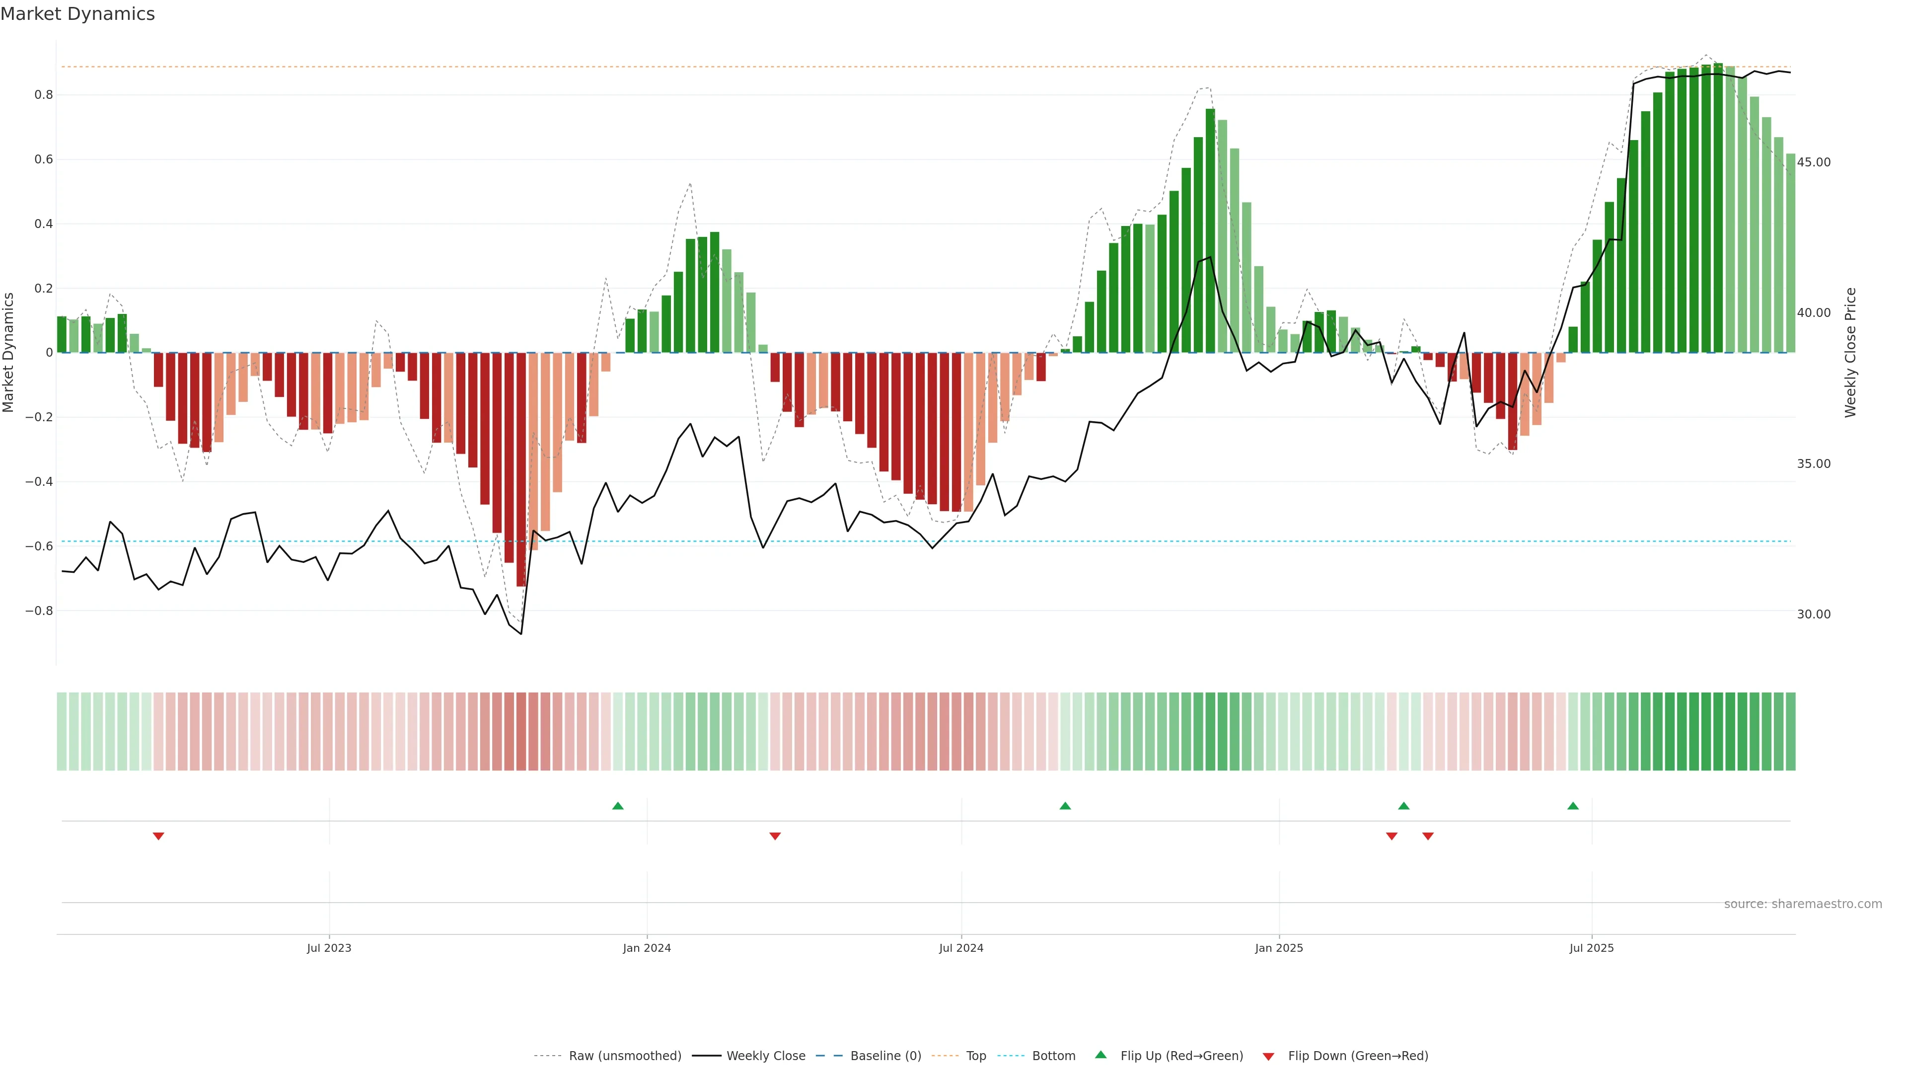Click the red flip-down marker between Jan and Jul 2024

click(x=775, y=836)
